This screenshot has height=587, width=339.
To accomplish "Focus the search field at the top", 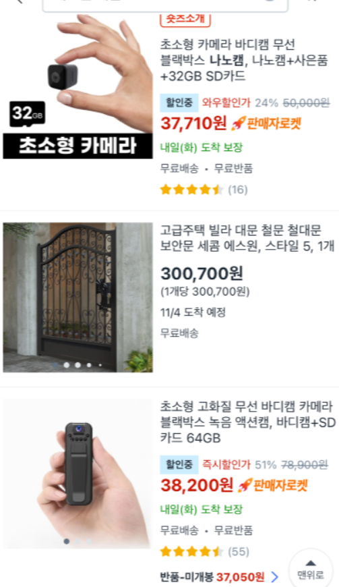I will coord(165,5).
